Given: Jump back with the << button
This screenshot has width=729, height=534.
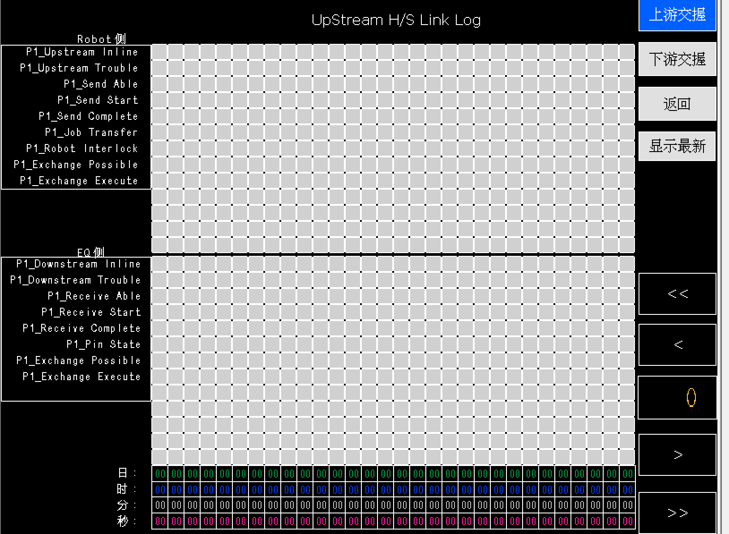Looking at the screenshot, I should [x=677, y=294].
